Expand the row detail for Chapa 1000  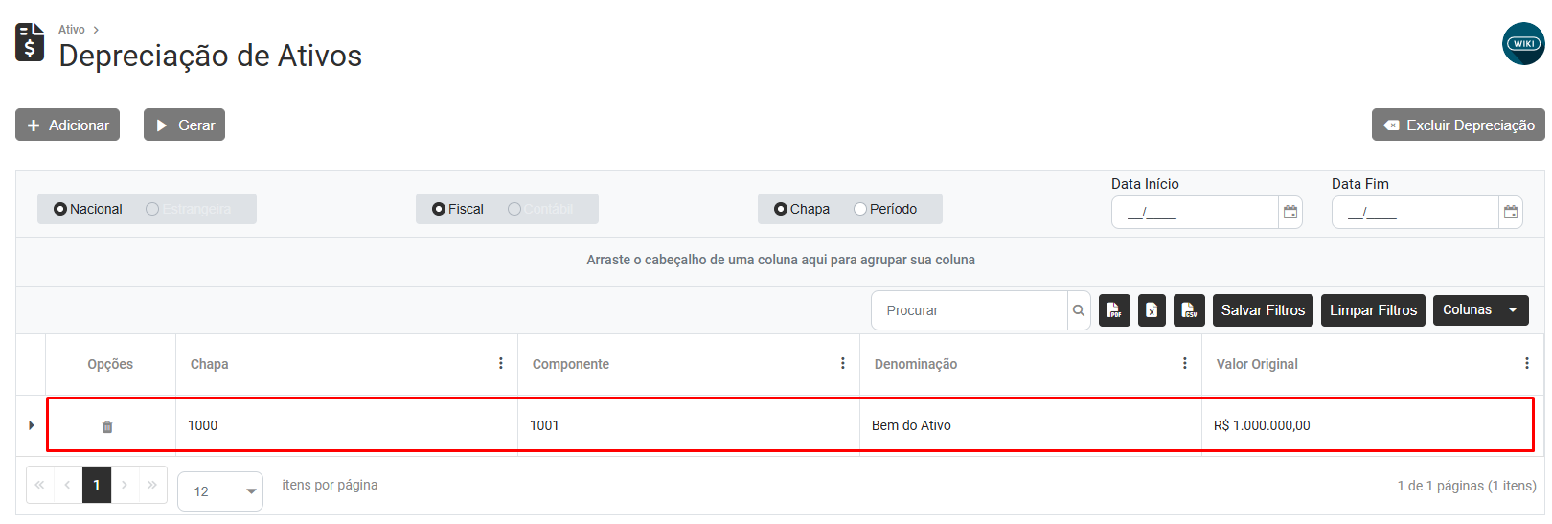[32, 425]
